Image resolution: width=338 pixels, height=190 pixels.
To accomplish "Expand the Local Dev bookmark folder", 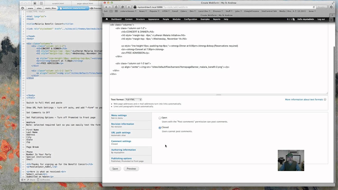I will (x=204, y=11).
